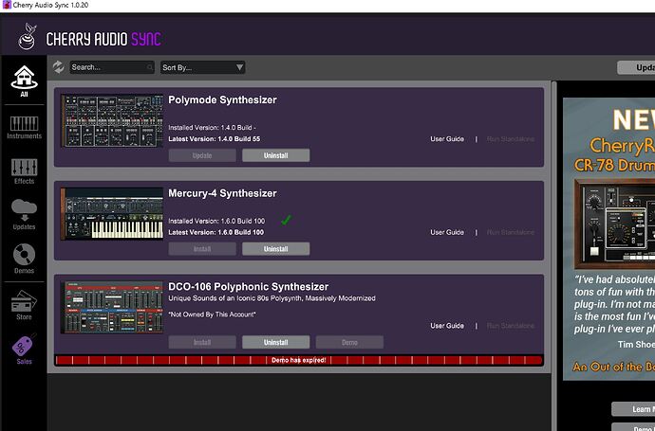The width and height of the screenshot is (655, 431).
Task: Click Install for DCO-106 Synthesizer
Action: [x=202, y=342]
